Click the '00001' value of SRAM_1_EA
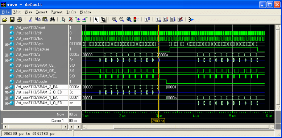 (74, 98)
